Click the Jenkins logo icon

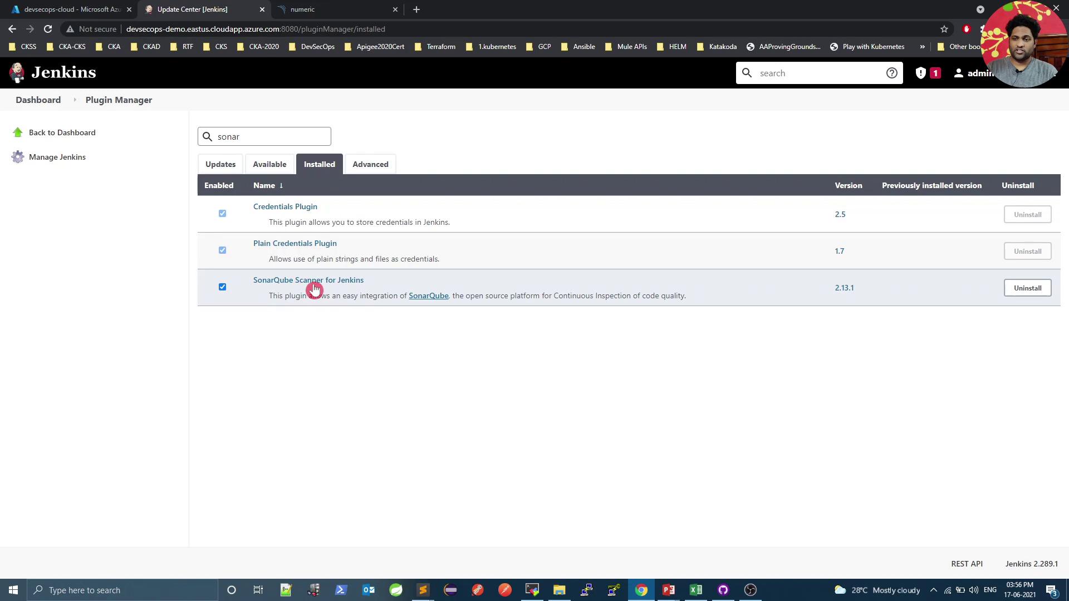pyautogui.click(x=17, y=72)
